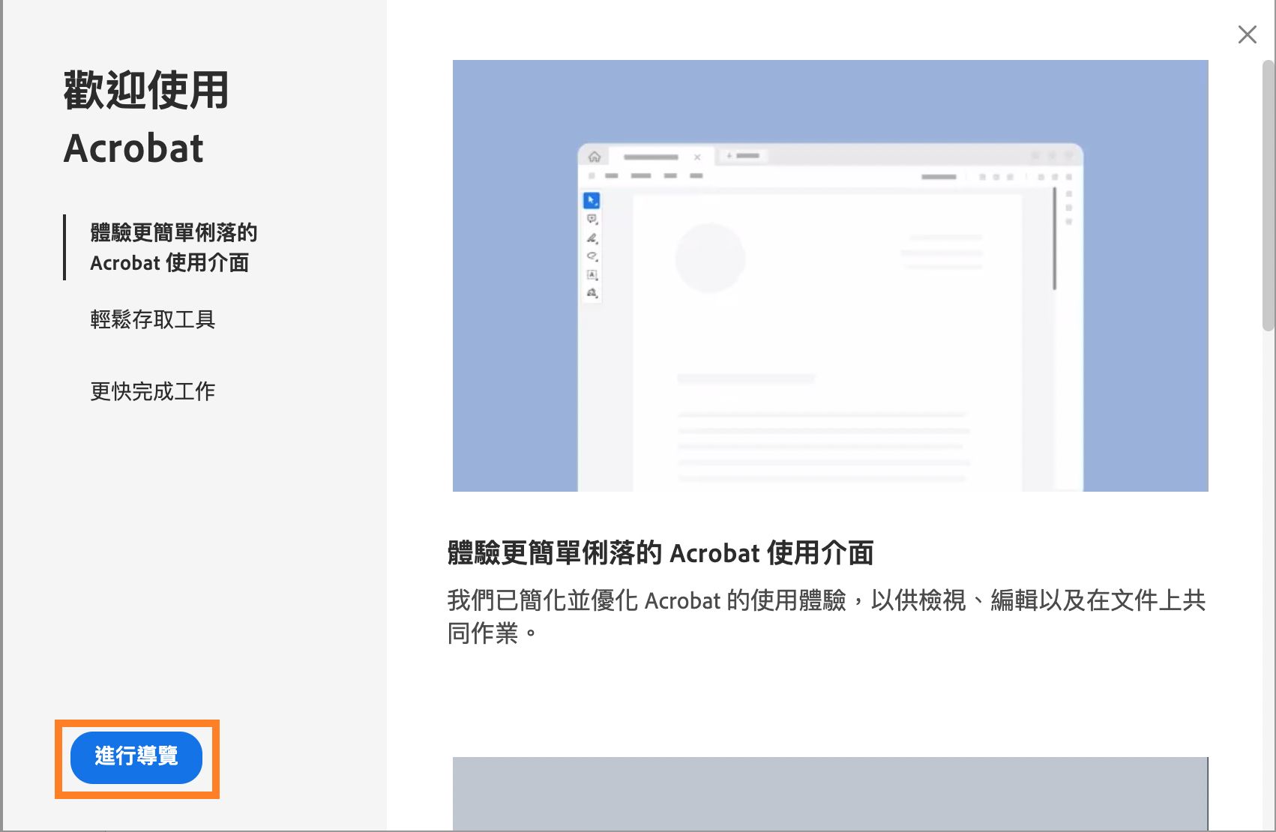Image resolution: width=1276 pixels, height=832 pixels.
Task: Expand the signature tool's dropdown arrow
Action: [x=598, y=242]
